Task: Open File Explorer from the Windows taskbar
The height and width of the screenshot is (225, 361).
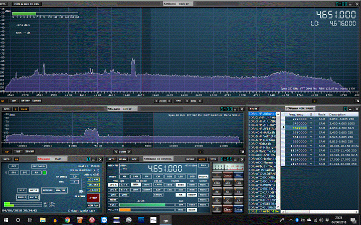Action: pyautogui.click(x=43, y=220)
